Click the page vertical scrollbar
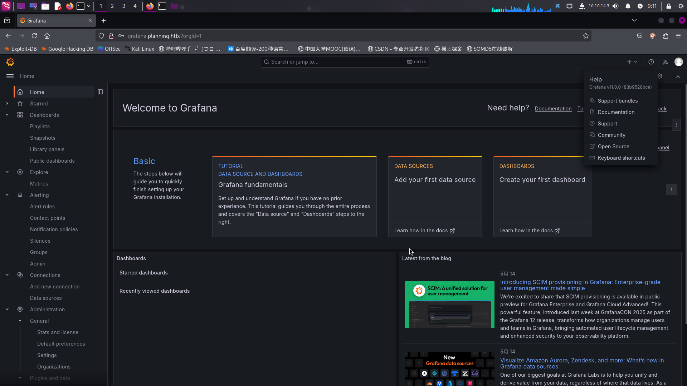 pos(686,204)
